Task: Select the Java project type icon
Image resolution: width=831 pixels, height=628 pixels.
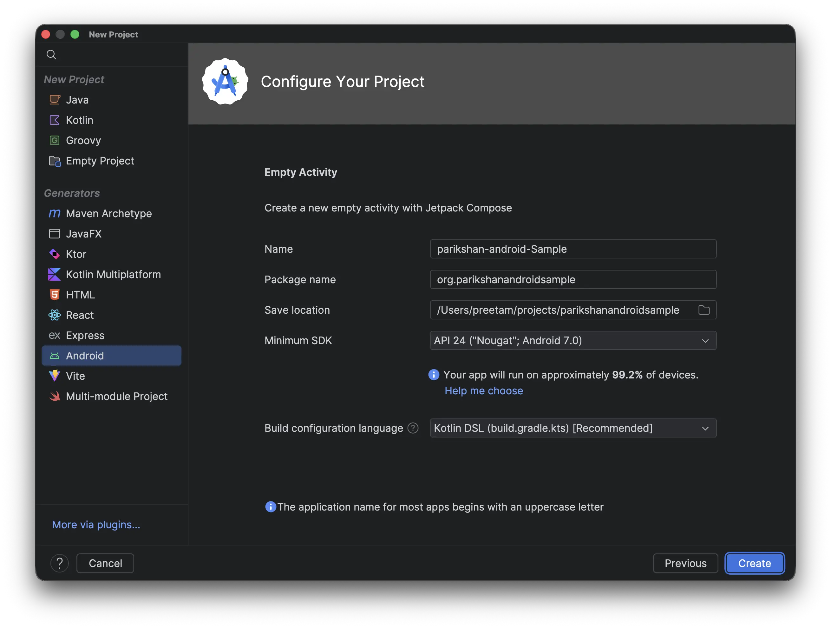Action: [55, 100]
